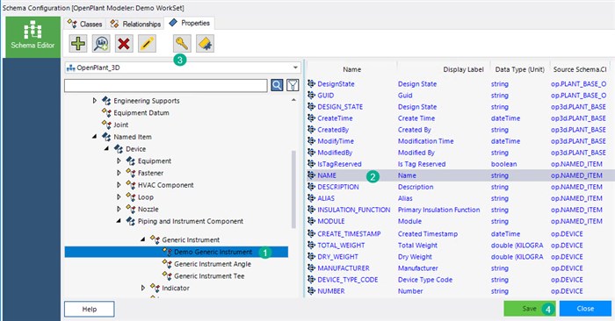The height and width of the screenshot is (321, 615).
Task: Select the DESIGN_STATE property name
Action: pos(340,106)
